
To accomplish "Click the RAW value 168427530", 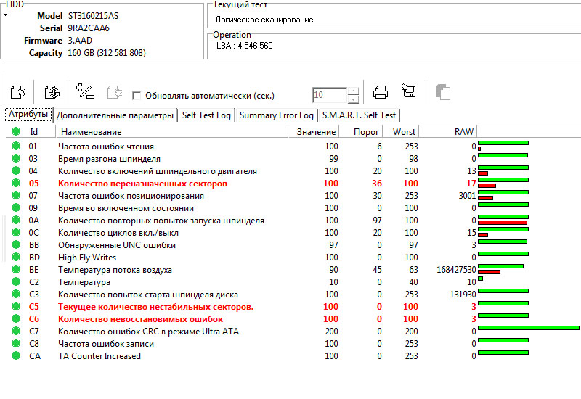I will (x=456, y=270).
